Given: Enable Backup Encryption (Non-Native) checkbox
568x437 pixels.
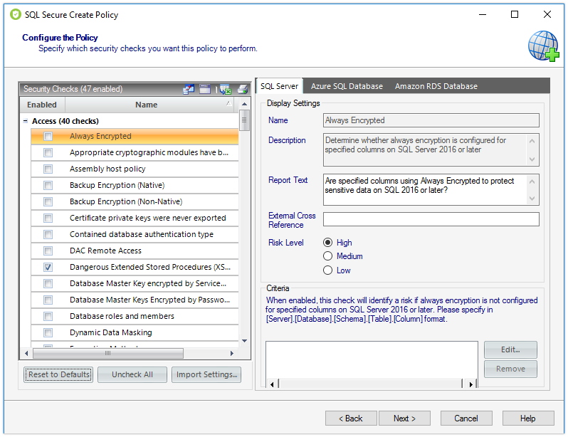Looking at the screenshot, I should (x=48, y=202).
